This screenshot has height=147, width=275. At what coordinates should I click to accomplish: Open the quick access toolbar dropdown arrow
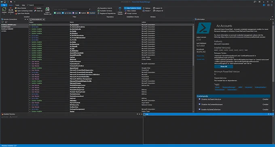tap(15, 2)
